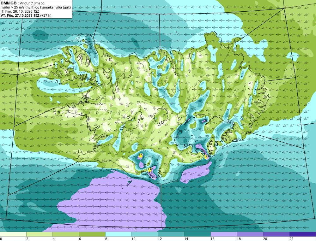
Task: Click the legend scale number 16
Action: point(213,239)
